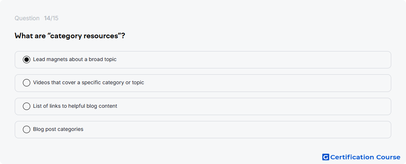Click the grey 'Question' label
Screen dimensions: 406x164
coord(27,18)
